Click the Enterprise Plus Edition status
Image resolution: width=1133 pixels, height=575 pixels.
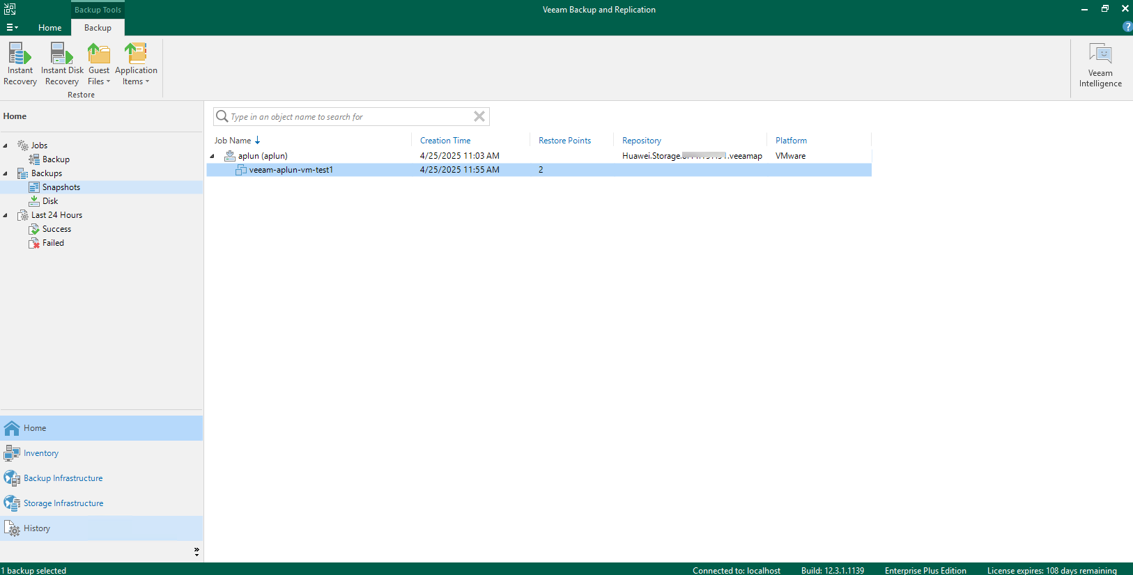point(925,570)
